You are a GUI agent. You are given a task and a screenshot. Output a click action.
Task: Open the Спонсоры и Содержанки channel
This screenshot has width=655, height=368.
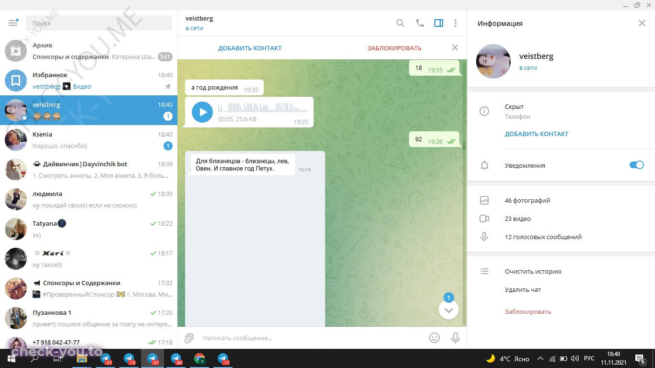coord(89,288)
